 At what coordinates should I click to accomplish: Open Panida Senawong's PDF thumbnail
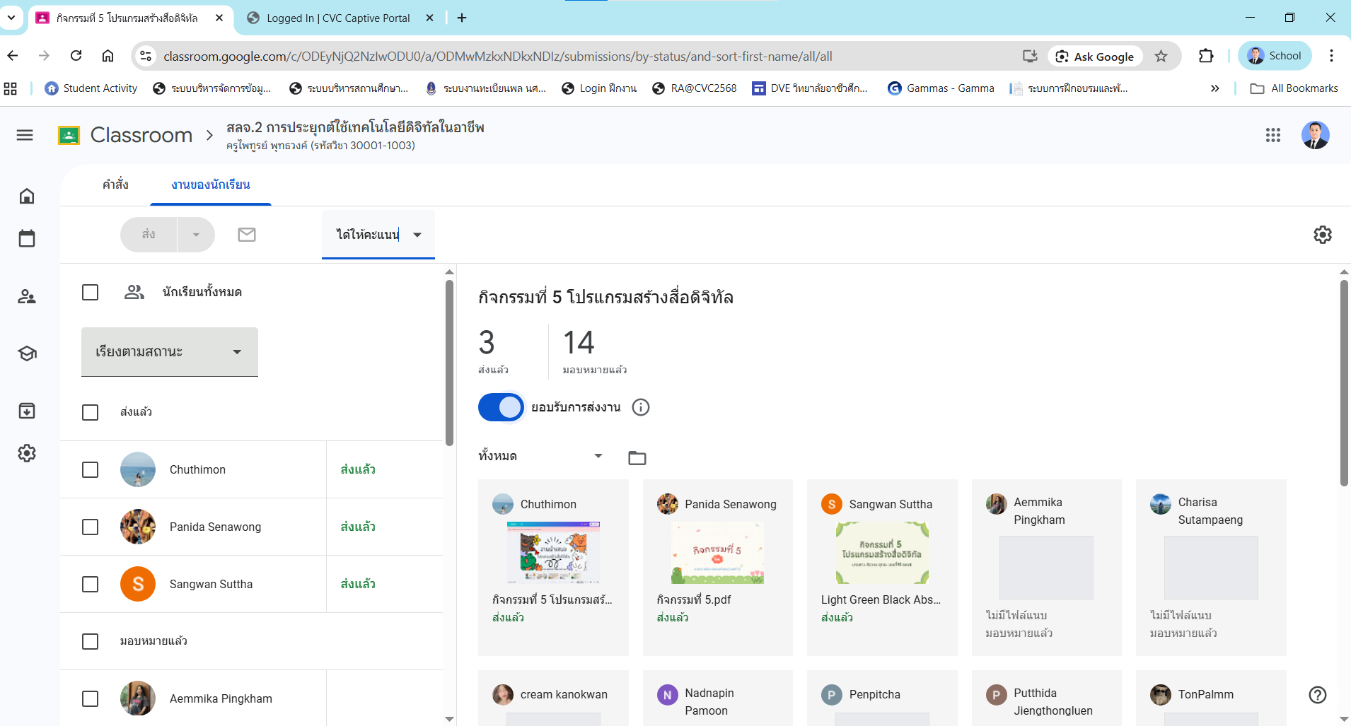(717, 553)
